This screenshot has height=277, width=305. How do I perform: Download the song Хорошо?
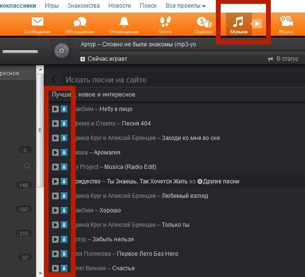coord(64,210)
